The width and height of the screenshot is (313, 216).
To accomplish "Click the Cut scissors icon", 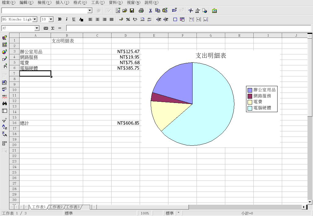I will click(150, 11).
